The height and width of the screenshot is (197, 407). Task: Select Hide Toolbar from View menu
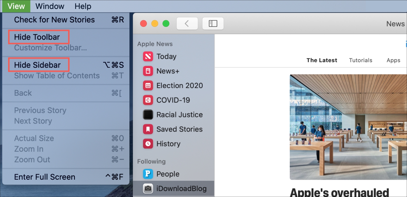pos(66,37)
